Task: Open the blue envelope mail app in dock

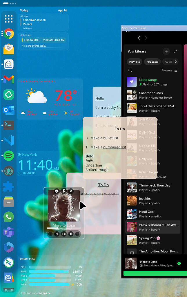Action: pos(9,64)
